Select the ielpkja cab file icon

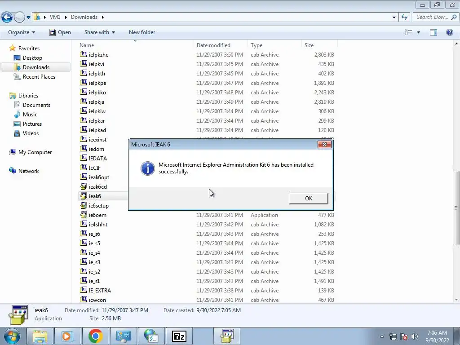tap(84, 102)
